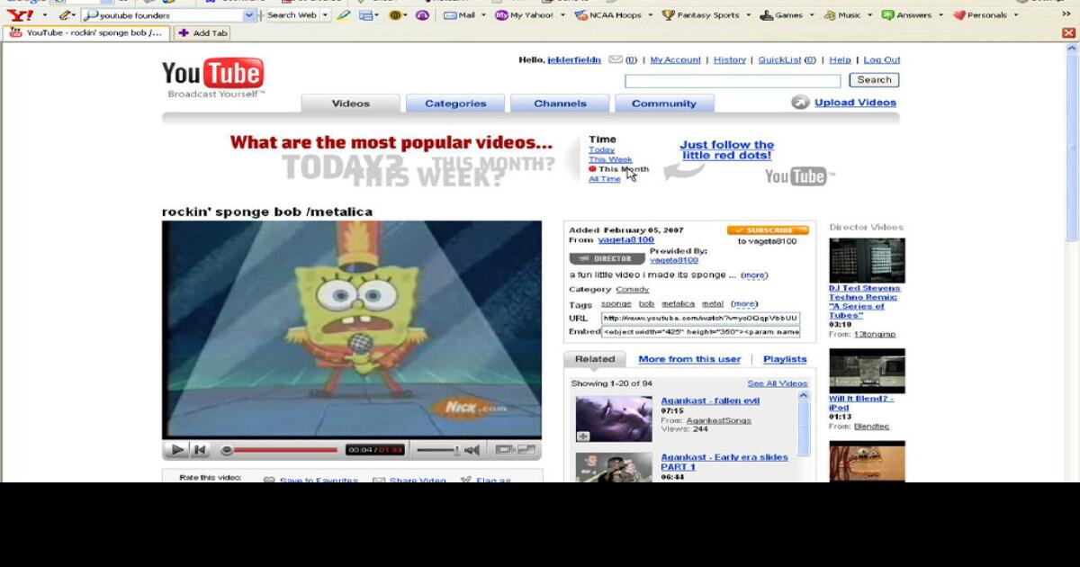Play the video with the play button
Screen dimensions: 1080x567
(x=176, y=447)
